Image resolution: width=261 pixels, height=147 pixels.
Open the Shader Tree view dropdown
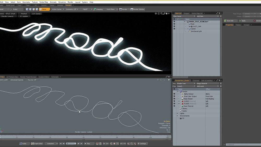tap(186, 83)
